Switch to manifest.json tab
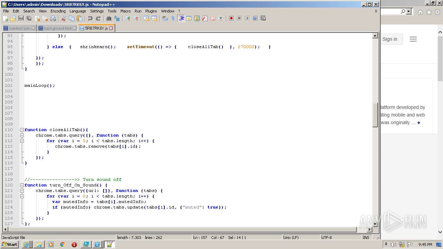 [x=19, y=28]
